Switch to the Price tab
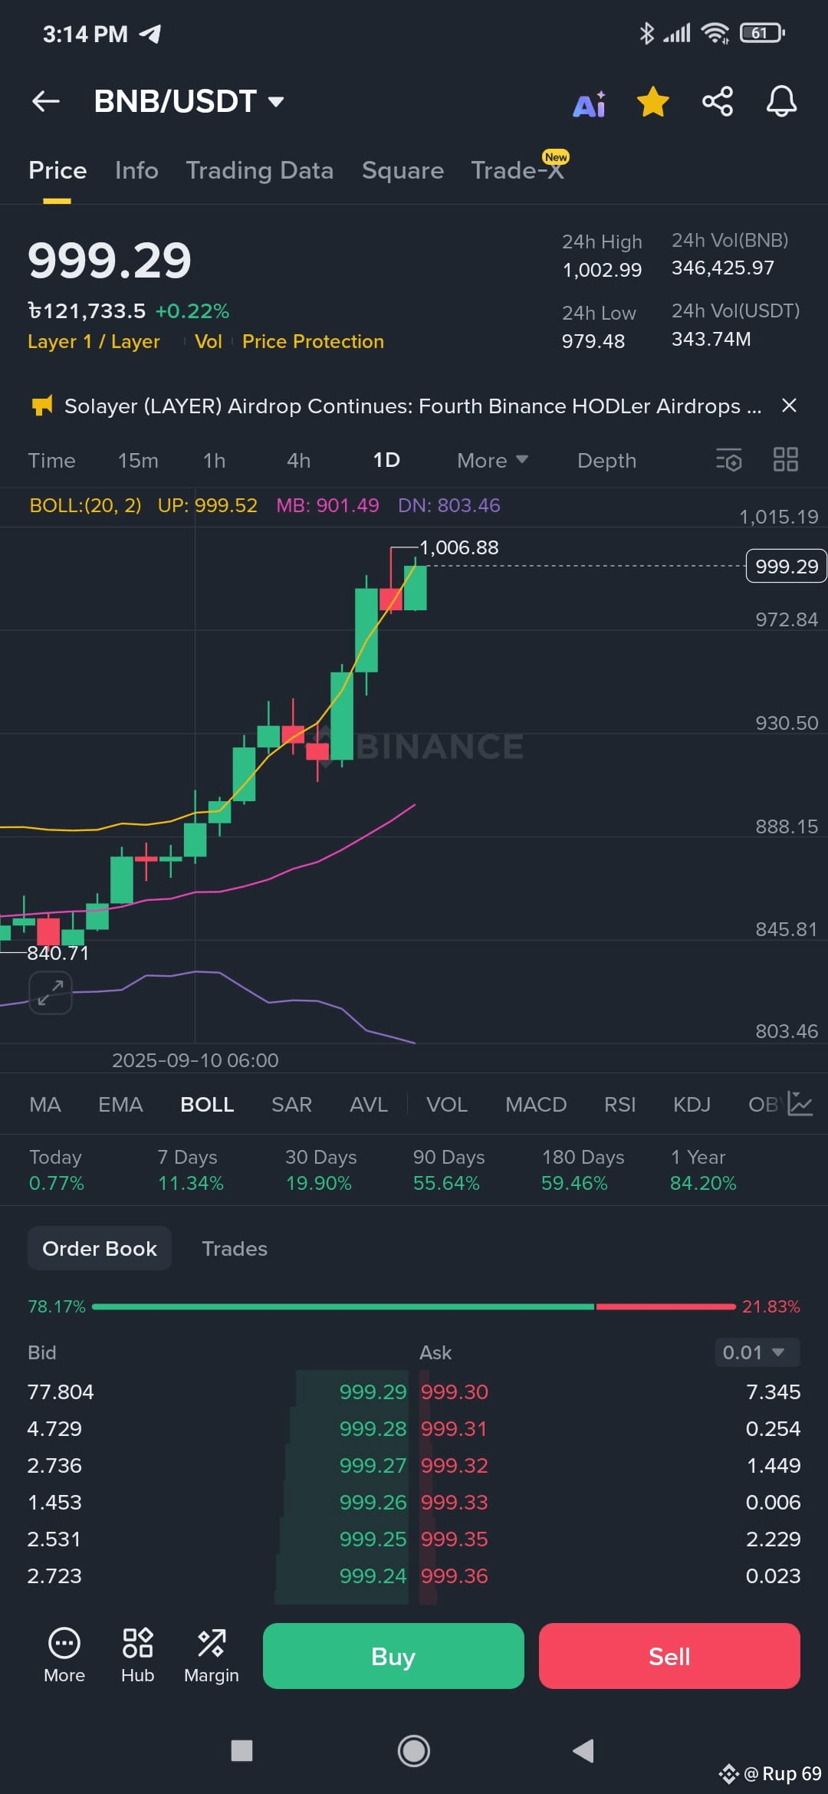The image size is (828, 1794). 58,170
